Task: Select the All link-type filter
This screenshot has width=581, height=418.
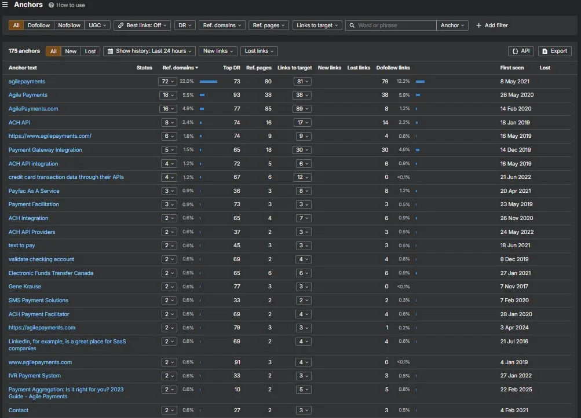Action: (16, 25)
